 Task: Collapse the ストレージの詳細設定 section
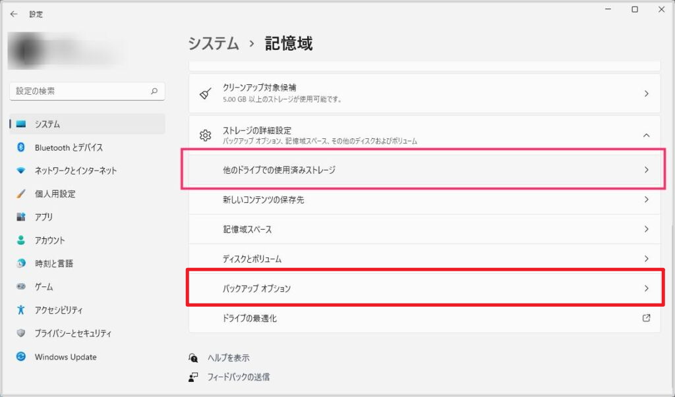(646, 135)
